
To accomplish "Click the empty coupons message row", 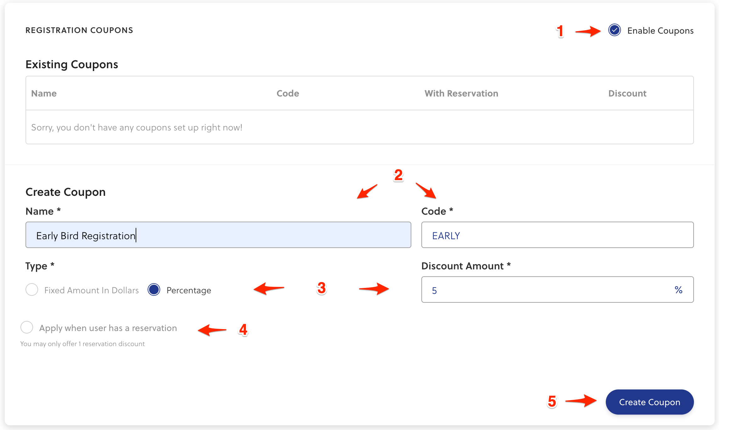I will coord(137,127).
